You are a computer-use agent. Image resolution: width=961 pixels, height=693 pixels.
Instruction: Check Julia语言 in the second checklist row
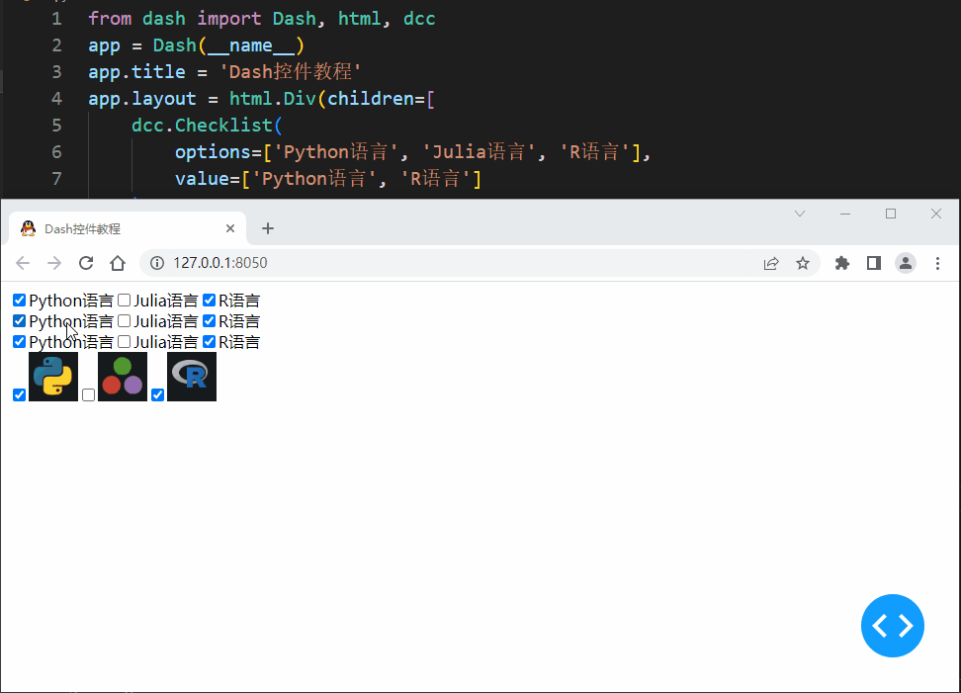[x=124, y=321]
